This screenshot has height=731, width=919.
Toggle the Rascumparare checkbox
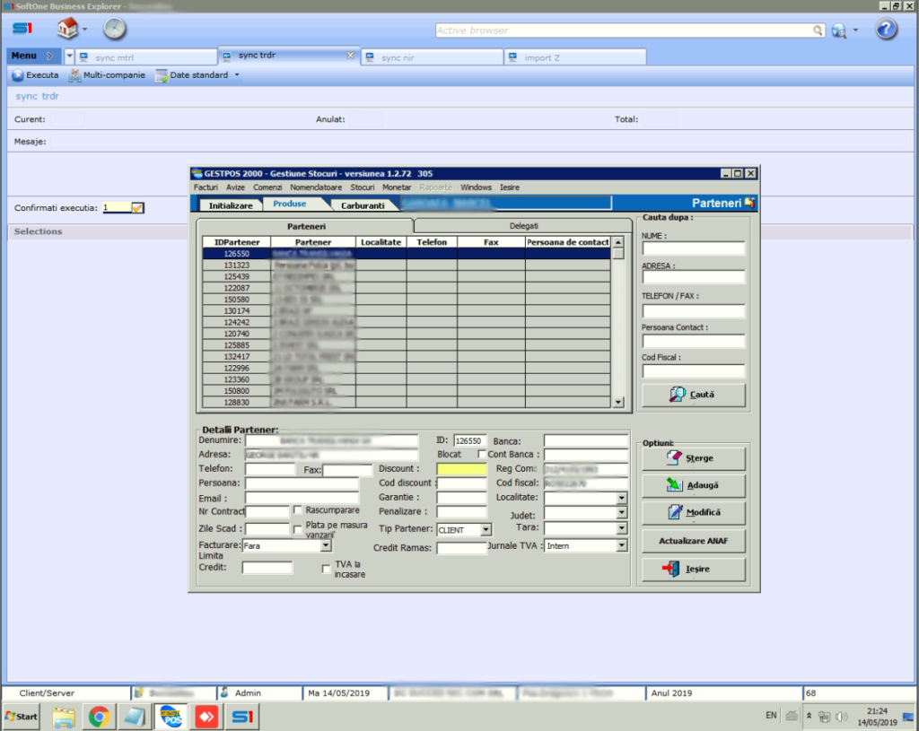pyautogui.click(x=298, y=510)
